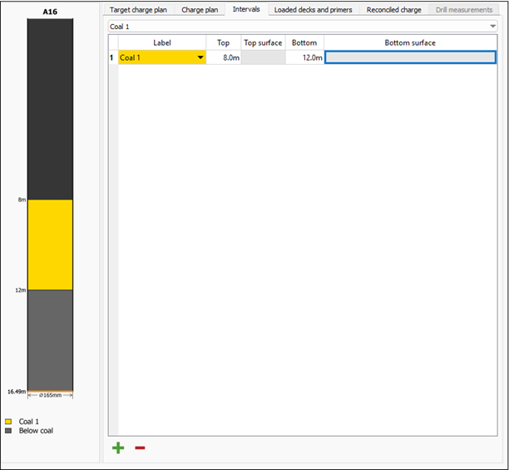
Task: Click the dark upper segment of hole A16
Action: [x=50, y=109]
